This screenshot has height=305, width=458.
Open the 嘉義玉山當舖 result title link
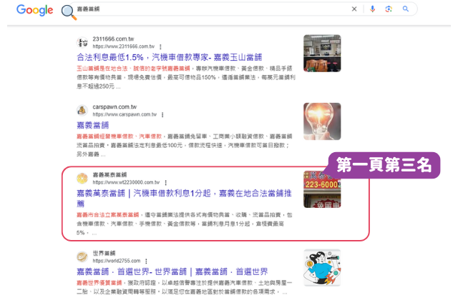(169, 57)
